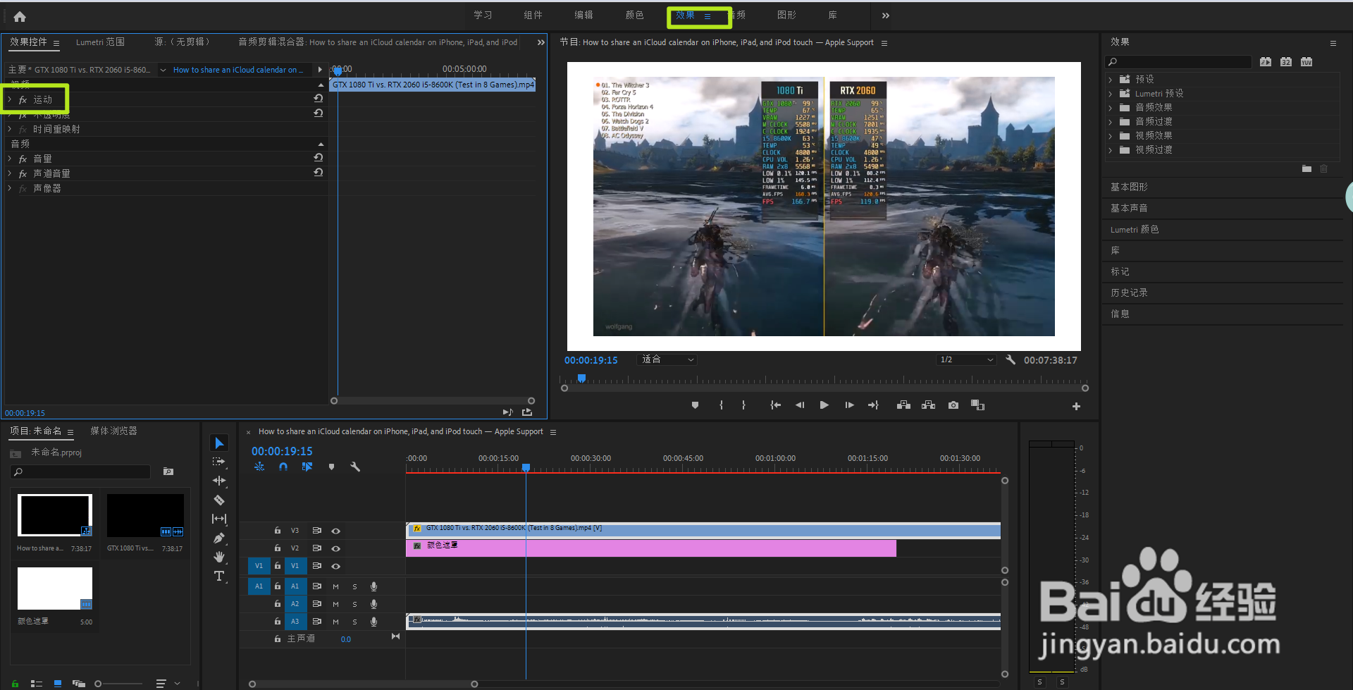
Task: Expand the Motion effect properties
Action: click(9, 100)
